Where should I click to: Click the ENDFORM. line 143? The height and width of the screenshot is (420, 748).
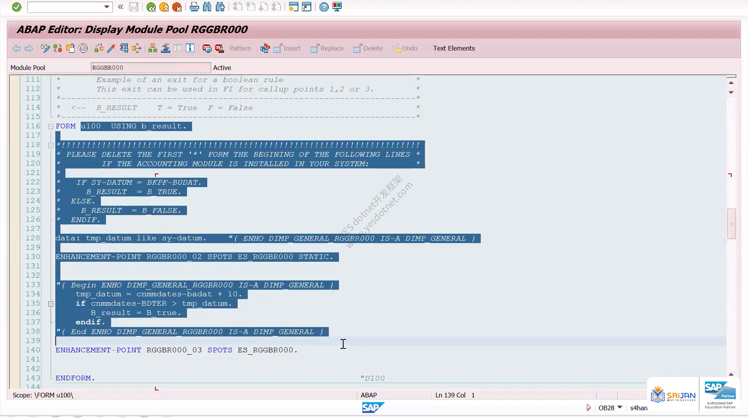pyautogui.click(x=75, y=378)
